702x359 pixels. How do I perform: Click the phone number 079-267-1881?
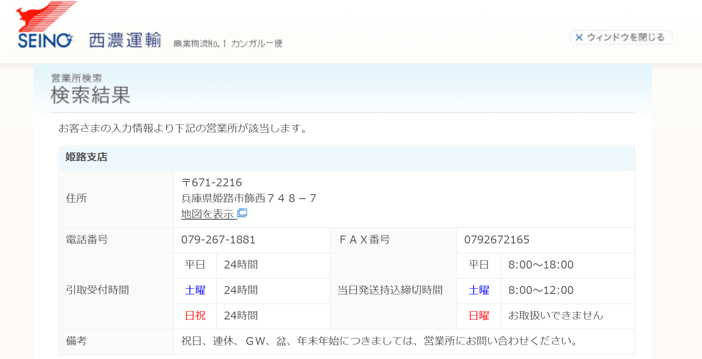218,239
